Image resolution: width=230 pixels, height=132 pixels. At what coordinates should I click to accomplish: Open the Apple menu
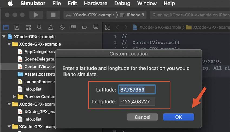10,3
